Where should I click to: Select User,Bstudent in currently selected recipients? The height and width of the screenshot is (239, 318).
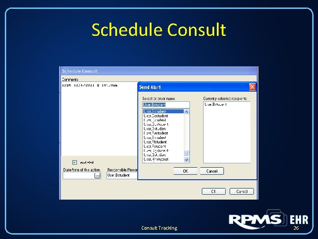pyautogui.click(x=216, y=104)
